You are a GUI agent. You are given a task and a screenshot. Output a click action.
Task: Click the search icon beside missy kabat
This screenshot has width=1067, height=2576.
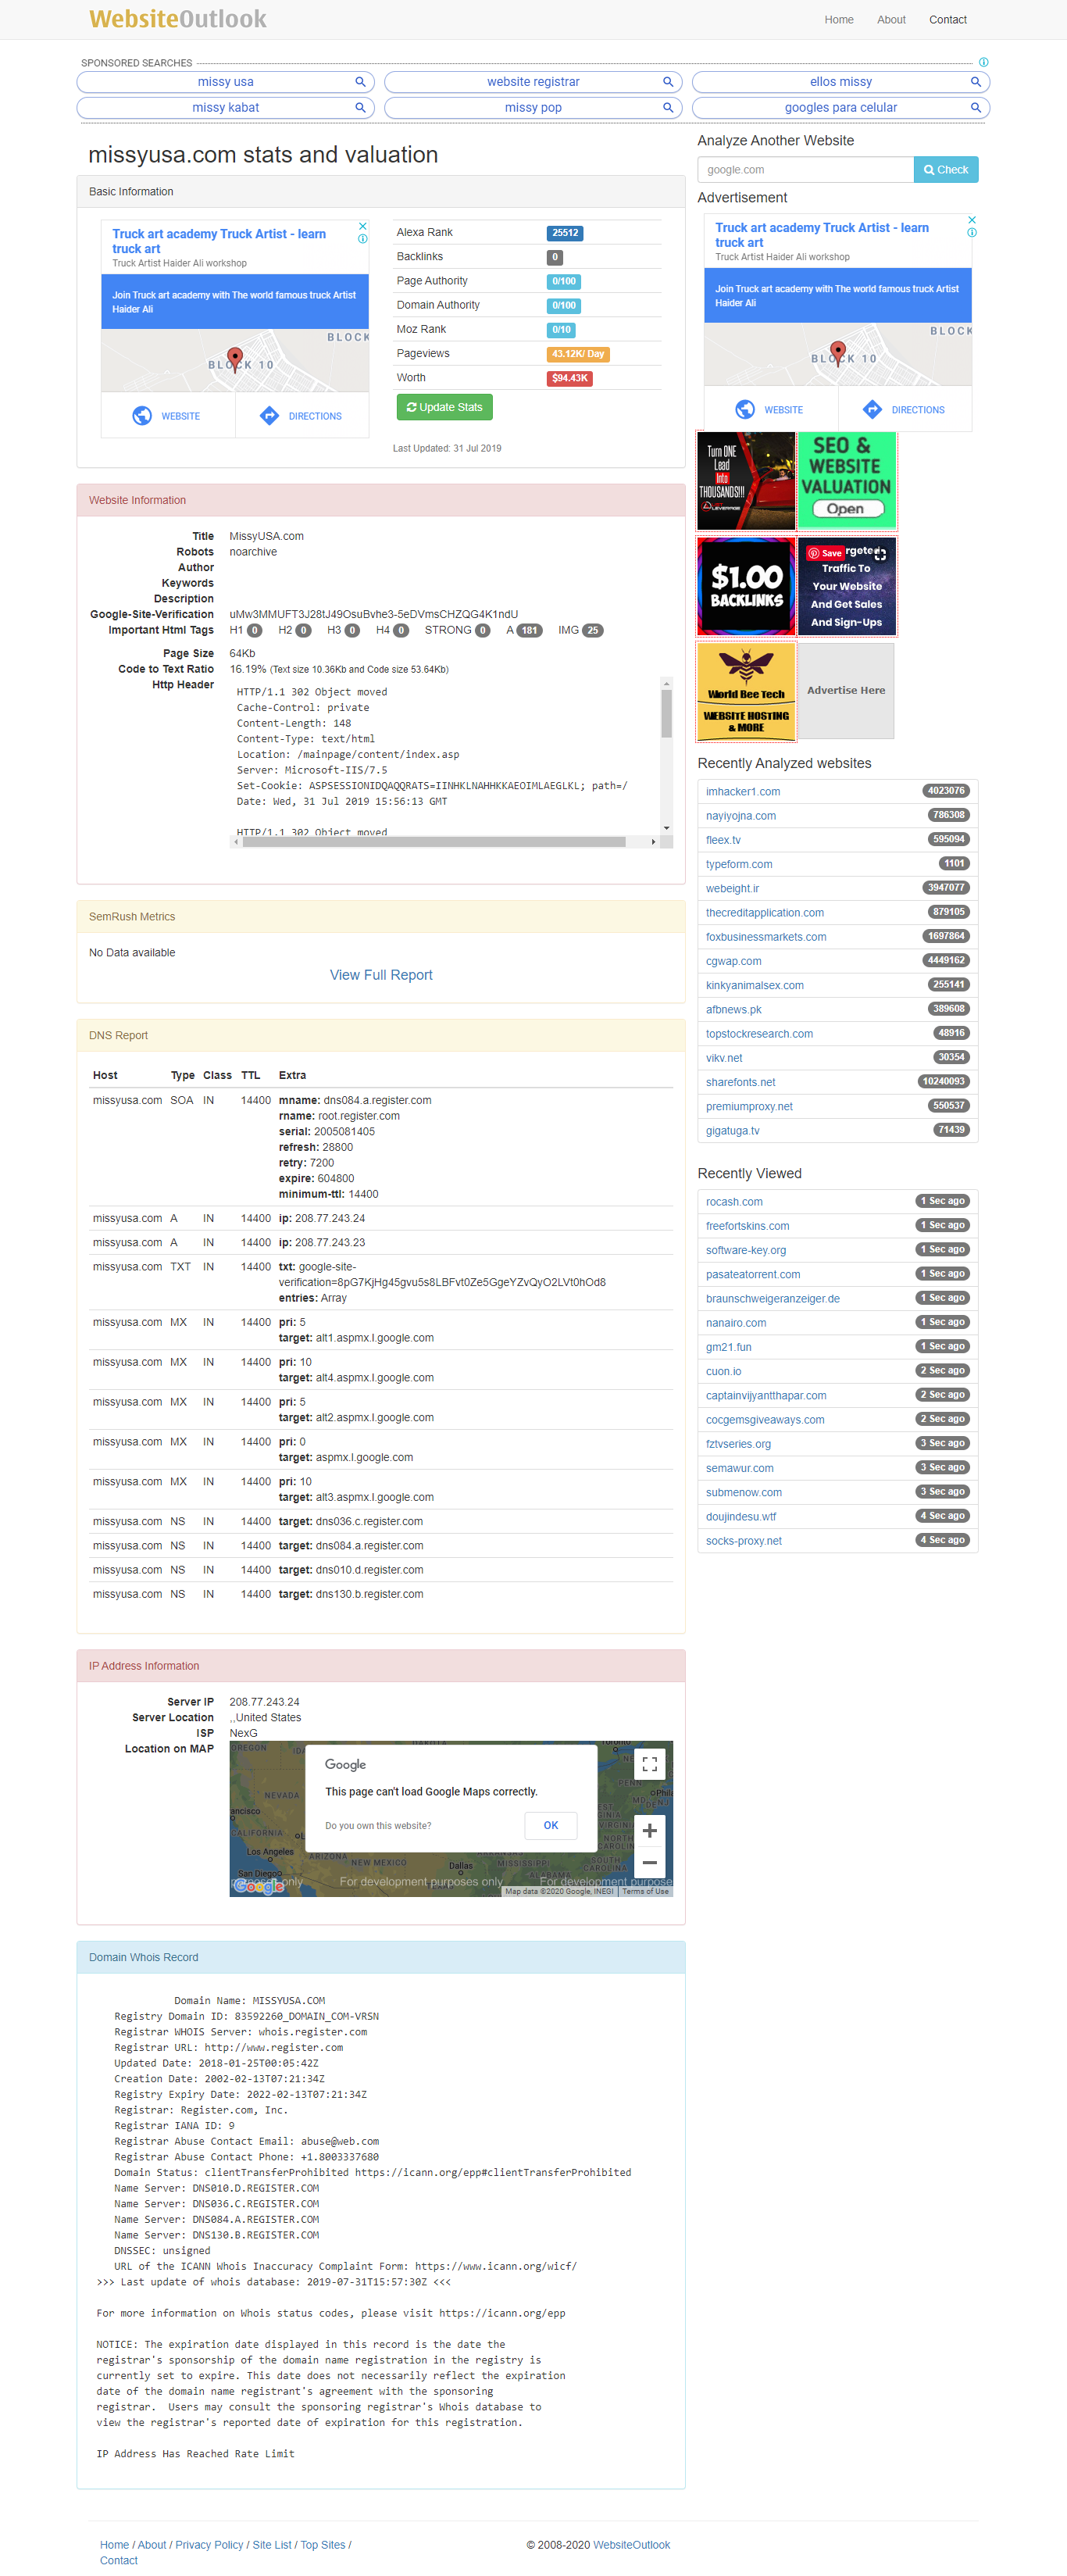click(x=360, y=108)
